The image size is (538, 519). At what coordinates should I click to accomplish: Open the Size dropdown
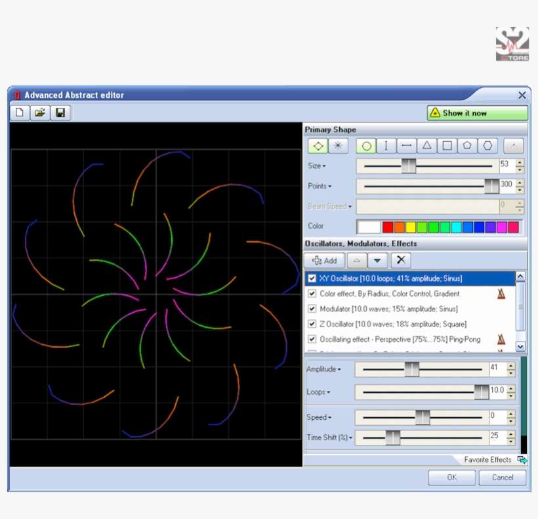[323, 166]
